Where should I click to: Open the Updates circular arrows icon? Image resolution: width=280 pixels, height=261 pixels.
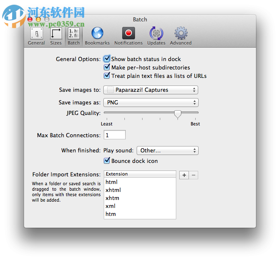(x=156, y=33)
